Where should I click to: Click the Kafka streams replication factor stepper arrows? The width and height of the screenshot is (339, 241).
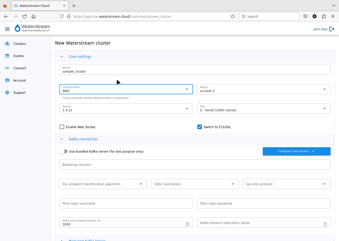325,224
